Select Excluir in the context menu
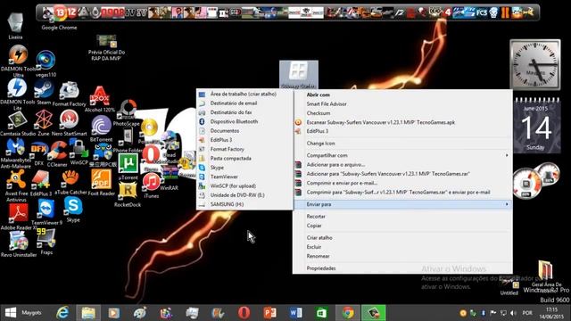 pos(314,247)
